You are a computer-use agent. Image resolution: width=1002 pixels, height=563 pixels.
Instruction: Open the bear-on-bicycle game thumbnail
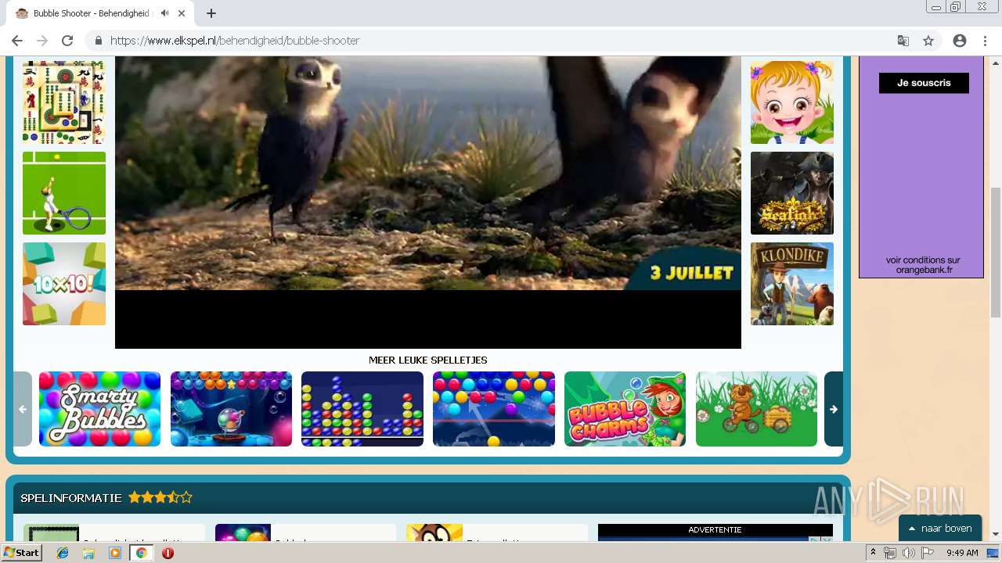click(756, 409)
